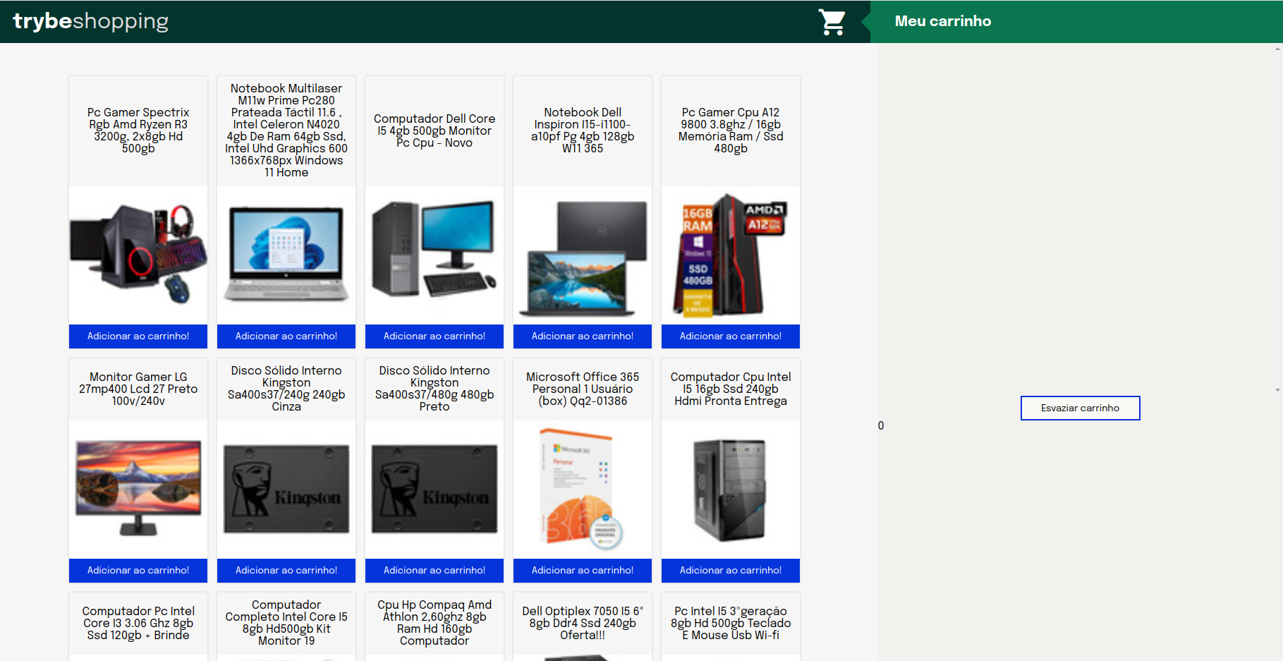1283x661 pixels.
Task: Select Kingston Sa400s37/240g title
Action: (x=286, y=389)
